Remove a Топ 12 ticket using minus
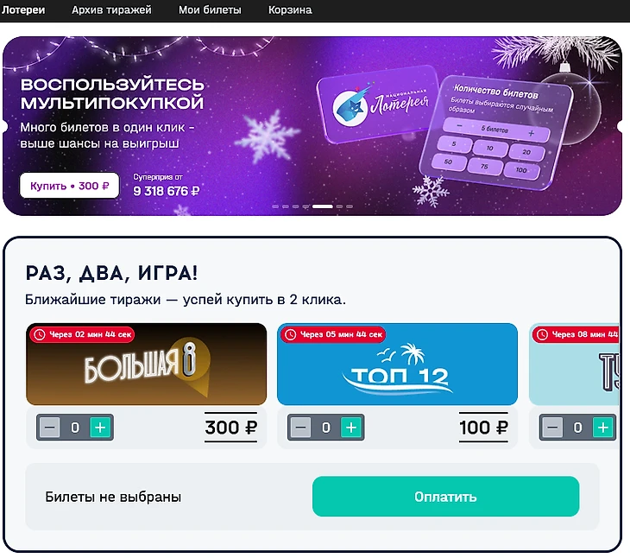Image resolution: width=630 pixels, height=558 pixels. pos(300,428)
